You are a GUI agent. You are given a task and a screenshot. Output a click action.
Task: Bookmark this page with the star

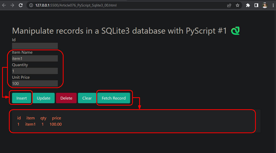238,5
